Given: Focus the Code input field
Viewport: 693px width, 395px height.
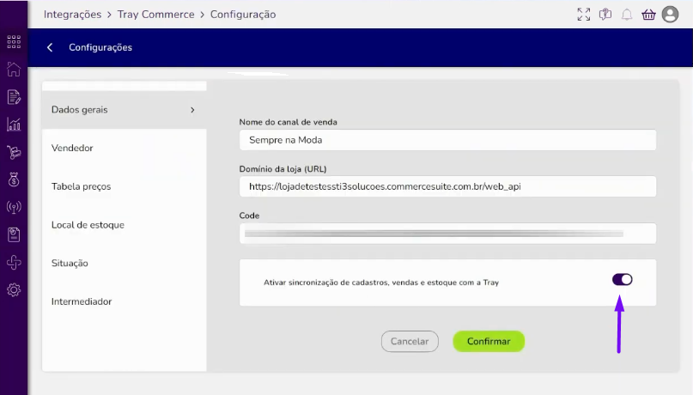Looking at the screenshot, I should (447, 234).
